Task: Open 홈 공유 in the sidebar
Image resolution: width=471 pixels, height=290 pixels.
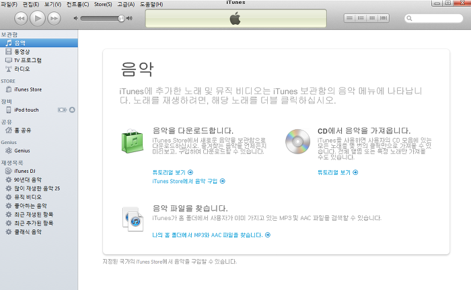Action: tap(39, 131)
